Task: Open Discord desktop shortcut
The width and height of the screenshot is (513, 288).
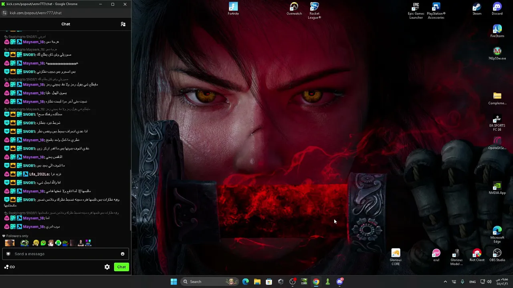Action: pos(497,8)
